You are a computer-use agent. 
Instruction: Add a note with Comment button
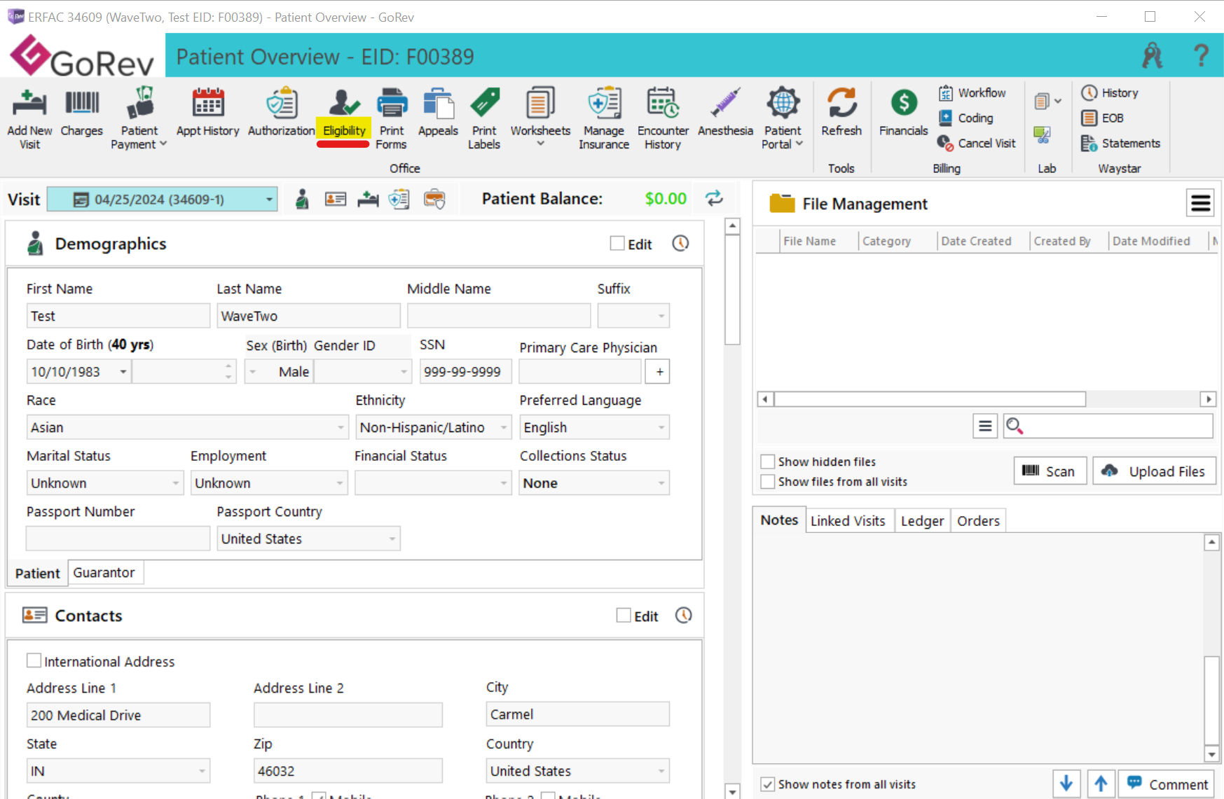point(1167,784)
